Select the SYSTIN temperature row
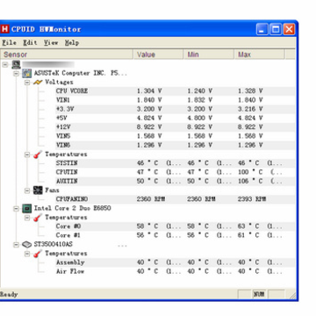 [175, 163]
